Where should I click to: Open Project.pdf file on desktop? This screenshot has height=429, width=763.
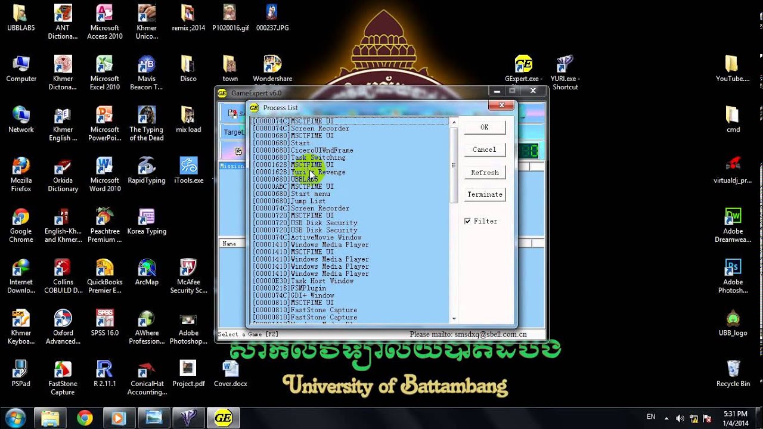[x=188, y=373]
